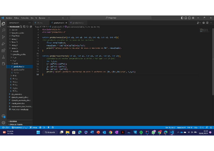214x151 pixels.
Task: Open the Extensions view
Action: click(x=4, y=51)
